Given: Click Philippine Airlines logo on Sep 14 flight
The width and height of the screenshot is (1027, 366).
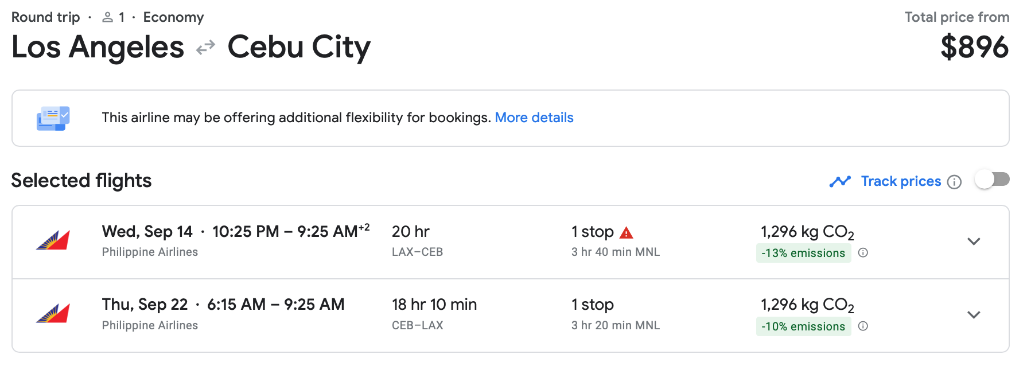Looking at the screenshot, I should tap(53, 241).
